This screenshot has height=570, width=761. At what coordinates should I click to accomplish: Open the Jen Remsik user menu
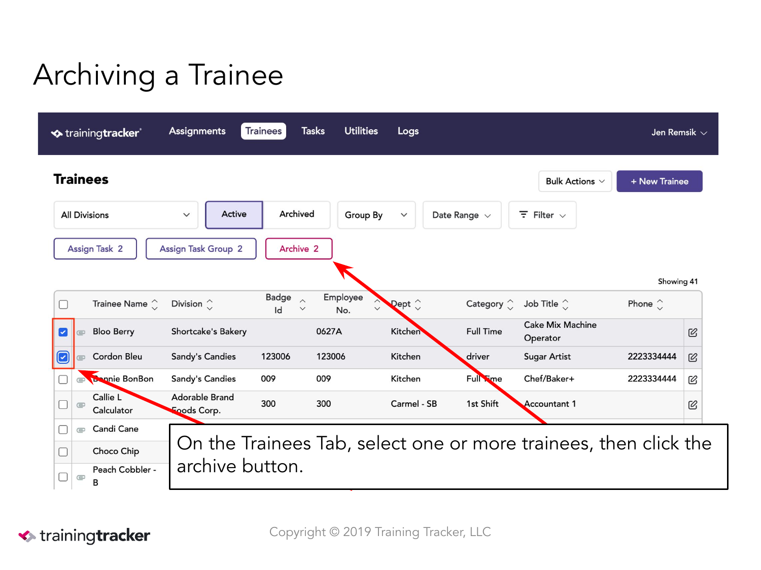(x=679, y=133)
